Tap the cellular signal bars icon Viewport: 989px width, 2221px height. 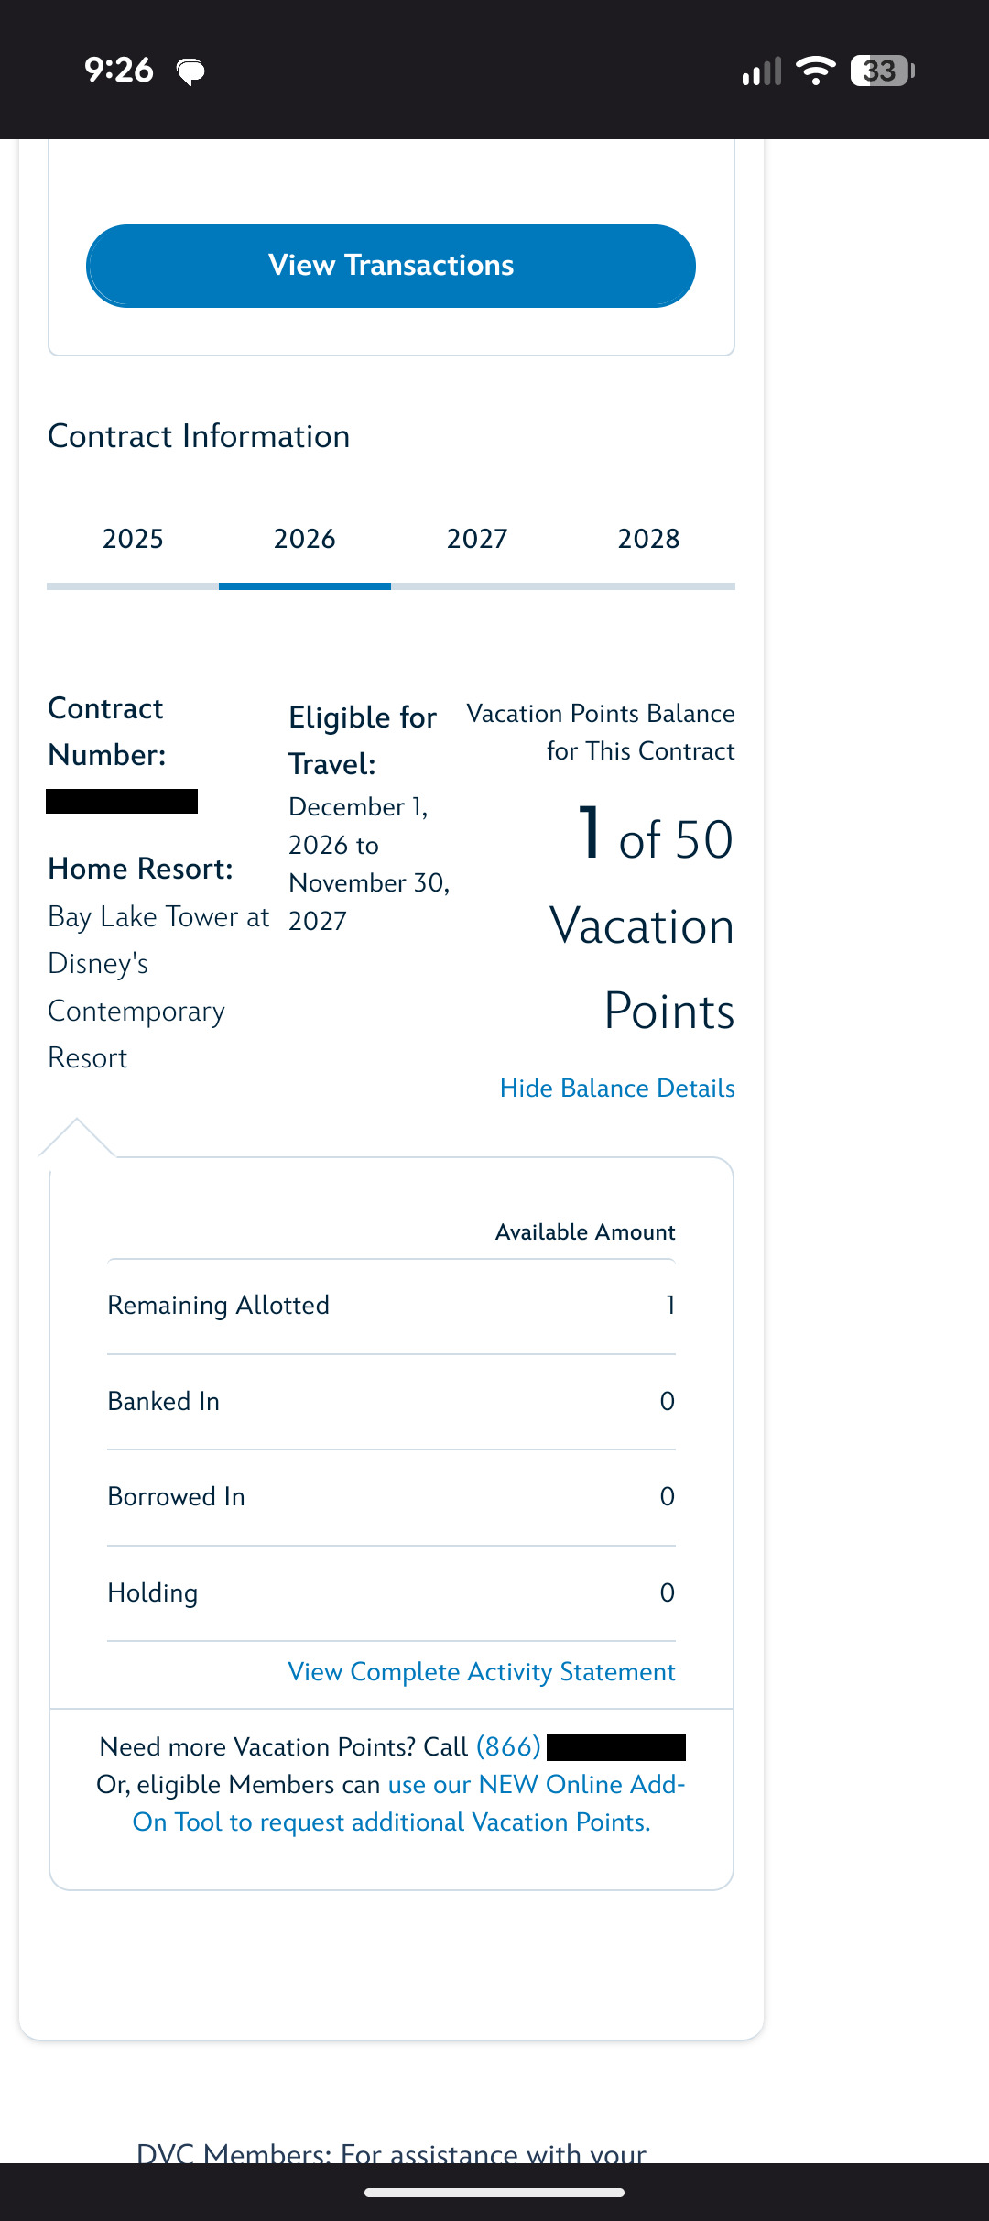[x=761, y=71]
